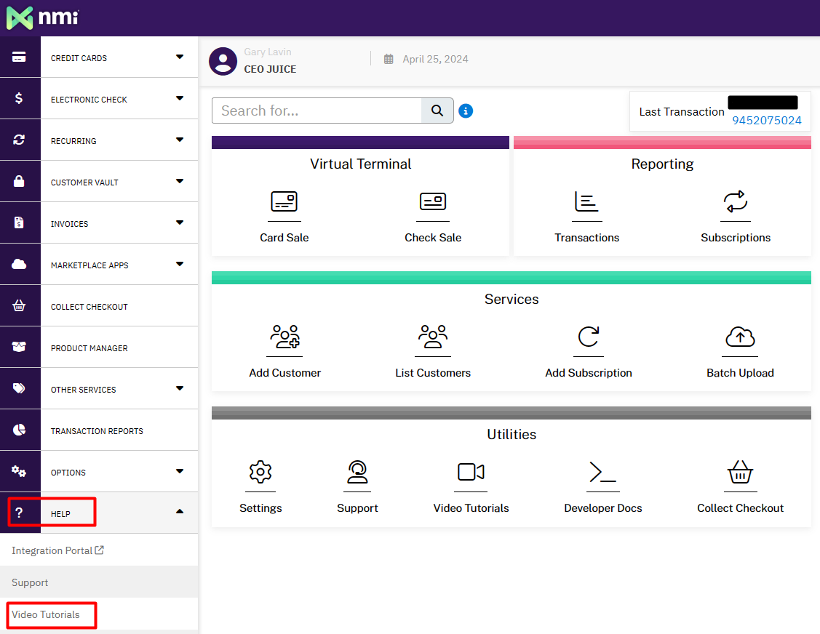Click the Last Transaction label

click(x=682, y=112)
